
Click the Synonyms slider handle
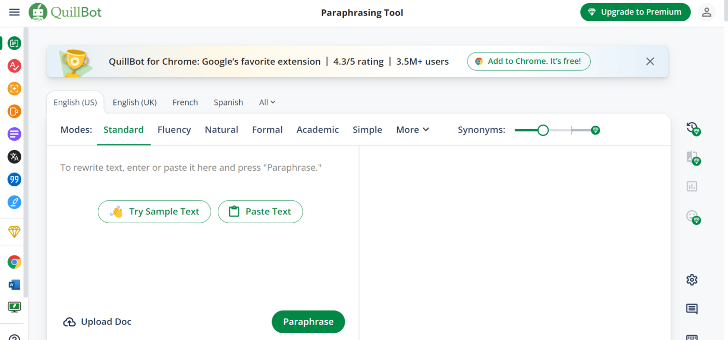click(x=543, y=130)
